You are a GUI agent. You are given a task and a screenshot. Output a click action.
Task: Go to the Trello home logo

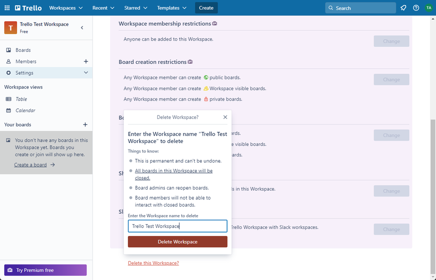(x=28, y=8)
